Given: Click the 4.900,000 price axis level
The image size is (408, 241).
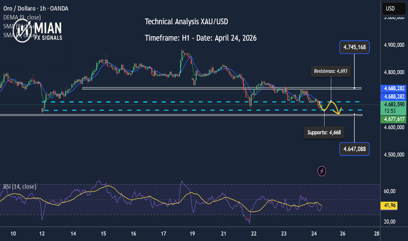Looking at the screenshot, I should (394, 45).
